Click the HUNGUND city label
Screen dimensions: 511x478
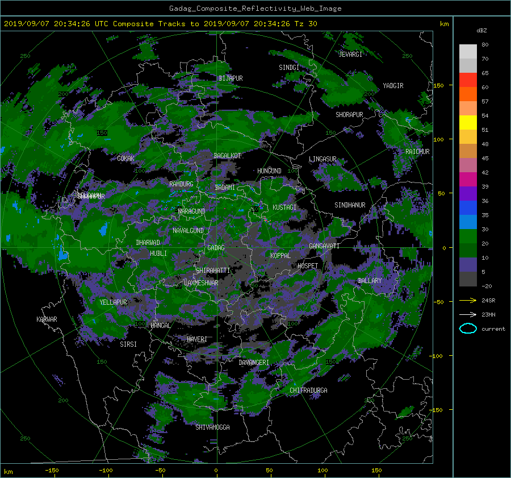point(269,171)
